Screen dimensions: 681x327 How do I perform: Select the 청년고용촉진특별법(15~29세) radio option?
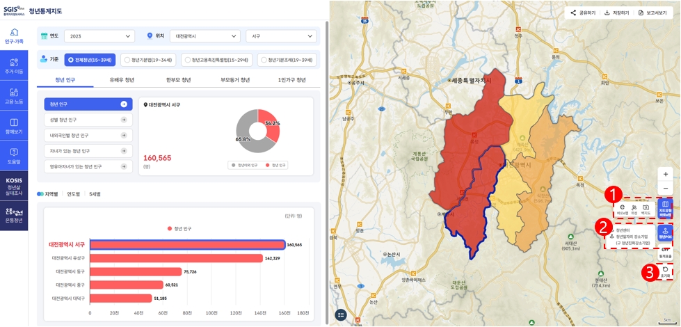click(217, 60)
